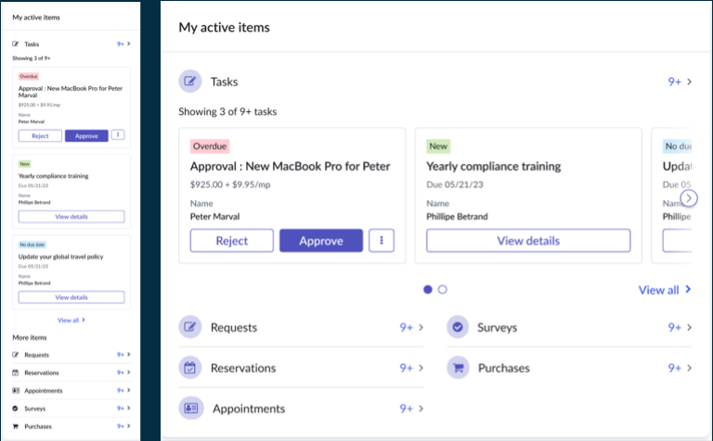Expand Purchases chevron in main panel
Screen dimensions: 713x441
click(690, 368)
